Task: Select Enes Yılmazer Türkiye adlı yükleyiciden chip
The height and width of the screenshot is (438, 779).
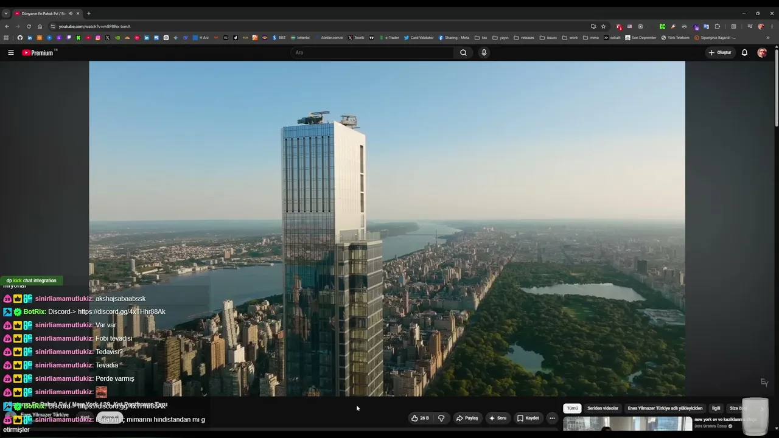Action: click(x=665, y=408)
